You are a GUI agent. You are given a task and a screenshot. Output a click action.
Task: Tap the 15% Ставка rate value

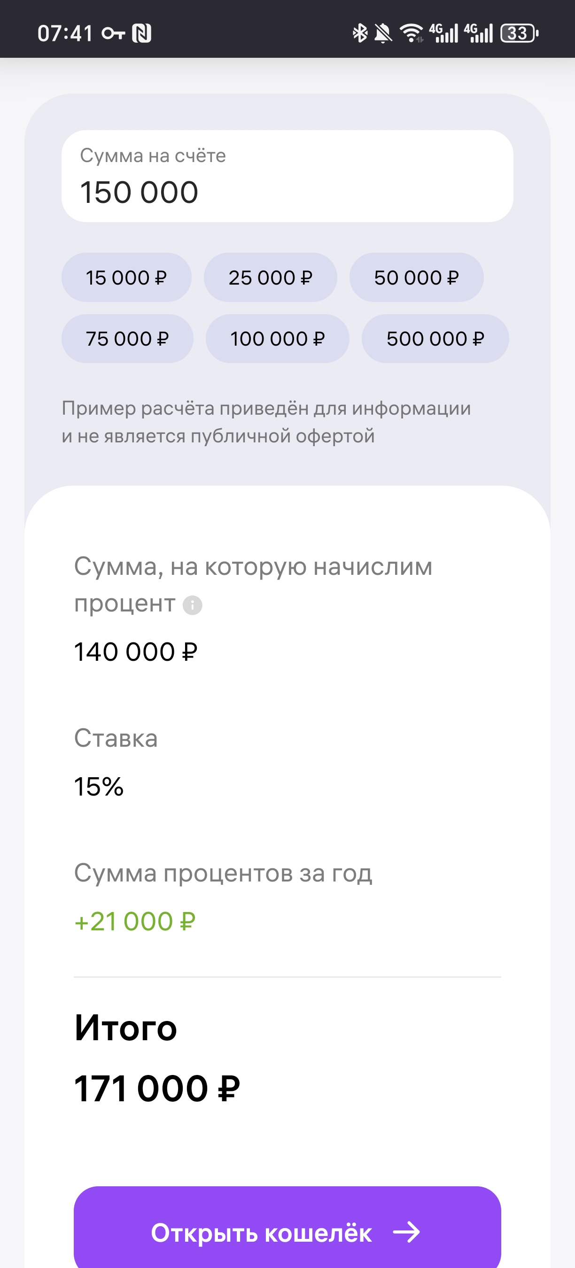click(99, 787)
